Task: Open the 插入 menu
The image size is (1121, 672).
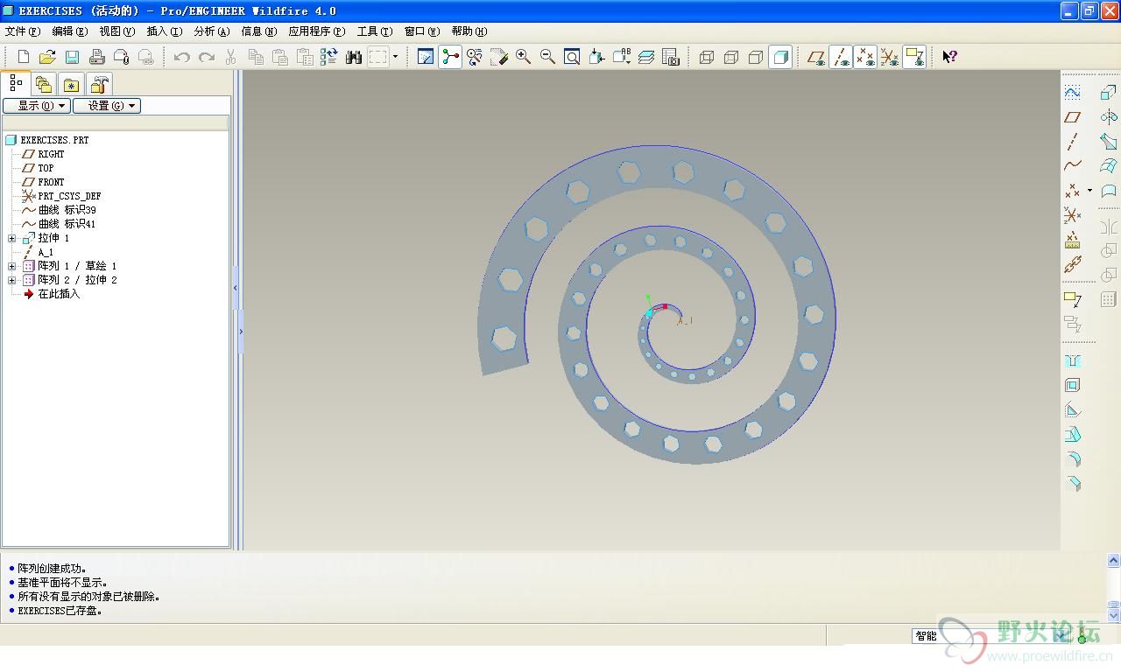Action: [x=165, y=31]
